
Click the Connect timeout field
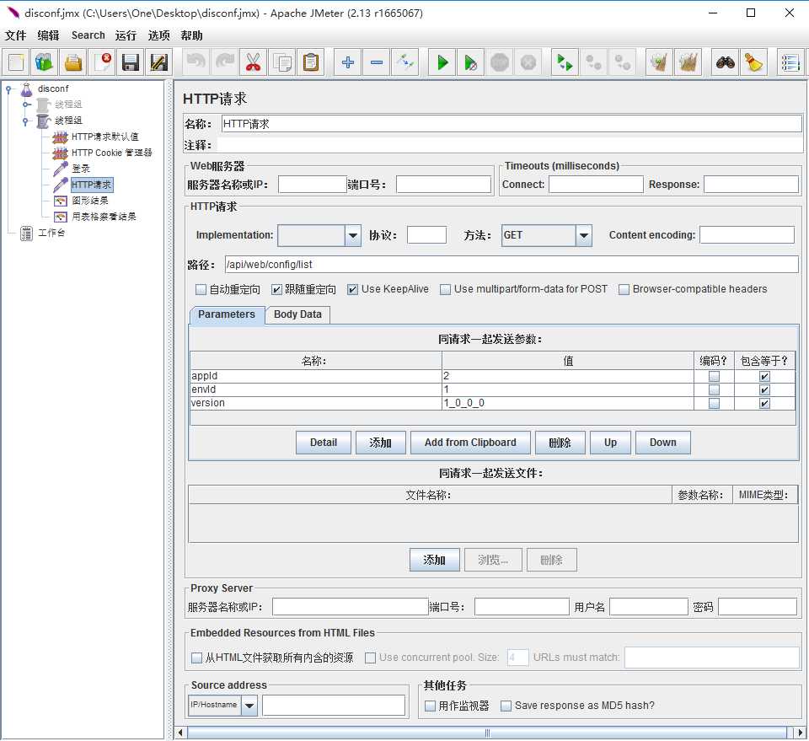click(596, 185)
